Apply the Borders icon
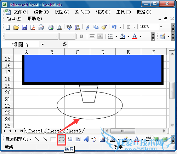Image resolution: width=177 pixels, height=154 pixels. click(x=110, y=36)
